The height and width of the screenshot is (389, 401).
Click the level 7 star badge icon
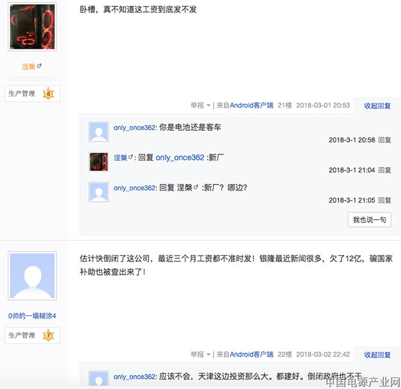click(x=49, y=335)
